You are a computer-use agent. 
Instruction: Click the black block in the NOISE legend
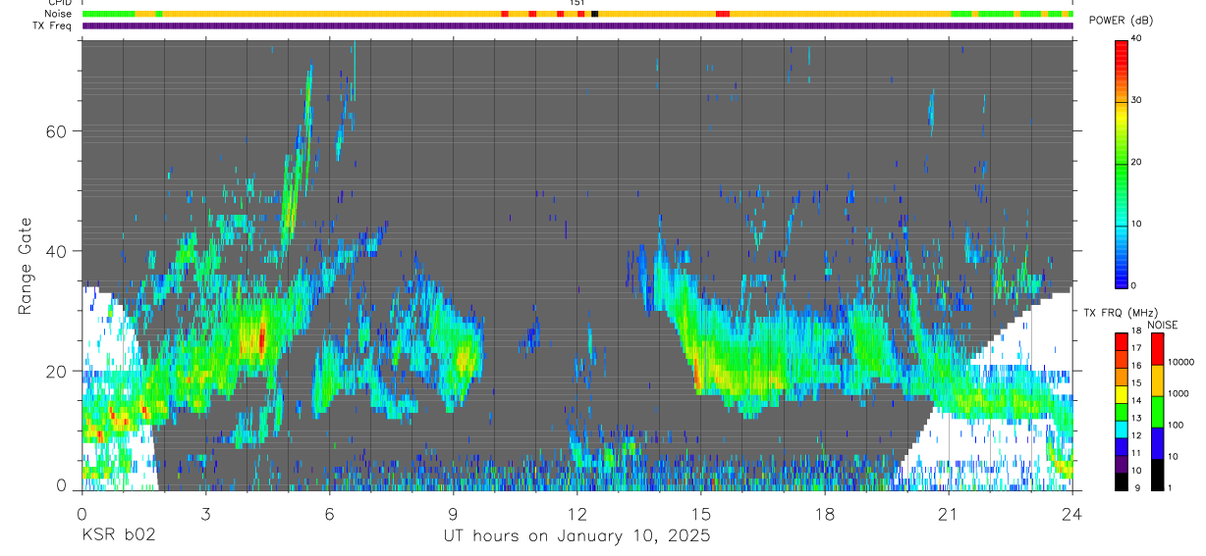(x=1157, y=475)
